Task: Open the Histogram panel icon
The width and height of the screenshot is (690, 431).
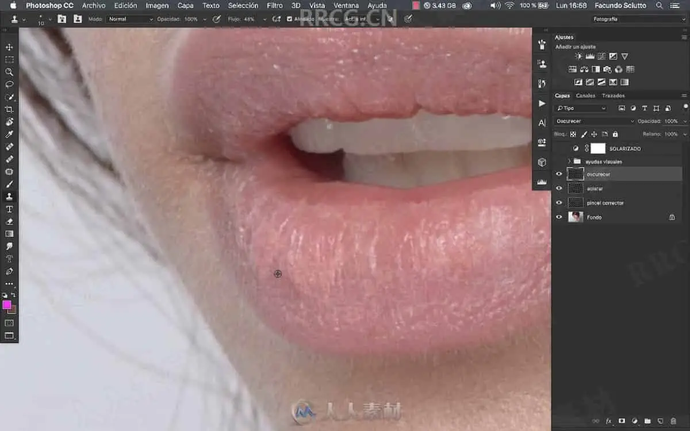Action: [542, 182]
